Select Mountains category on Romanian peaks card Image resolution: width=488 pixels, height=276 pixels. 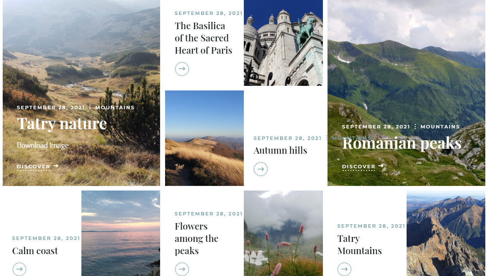coord(440,127)
